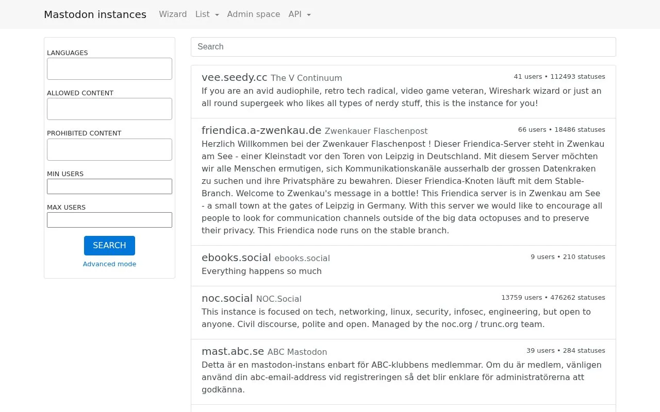660x412 pixels.
Task: Click "13759 users • 476262 statuses" text
Action: (553, 298)
